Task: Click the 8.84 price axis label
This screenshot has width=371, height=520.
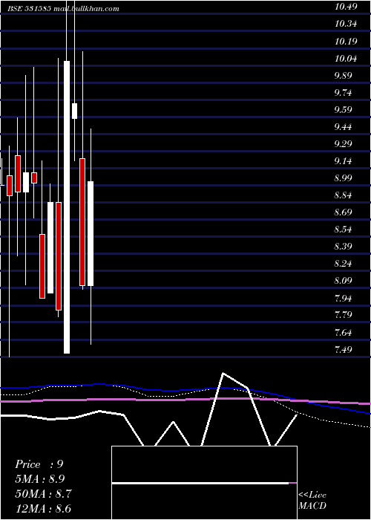Action: (343, 195)
